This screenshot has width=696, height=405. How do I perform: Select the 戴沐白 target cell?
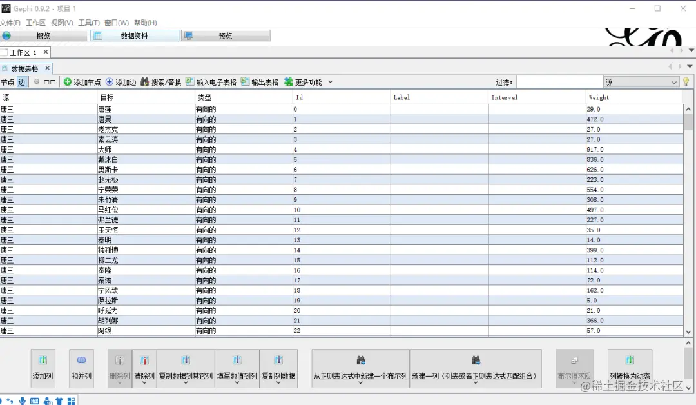pyautogui.click(x=146, y=159)
